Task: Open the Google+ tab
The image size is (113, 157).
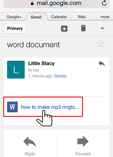Action: click(x=14, y=17)
